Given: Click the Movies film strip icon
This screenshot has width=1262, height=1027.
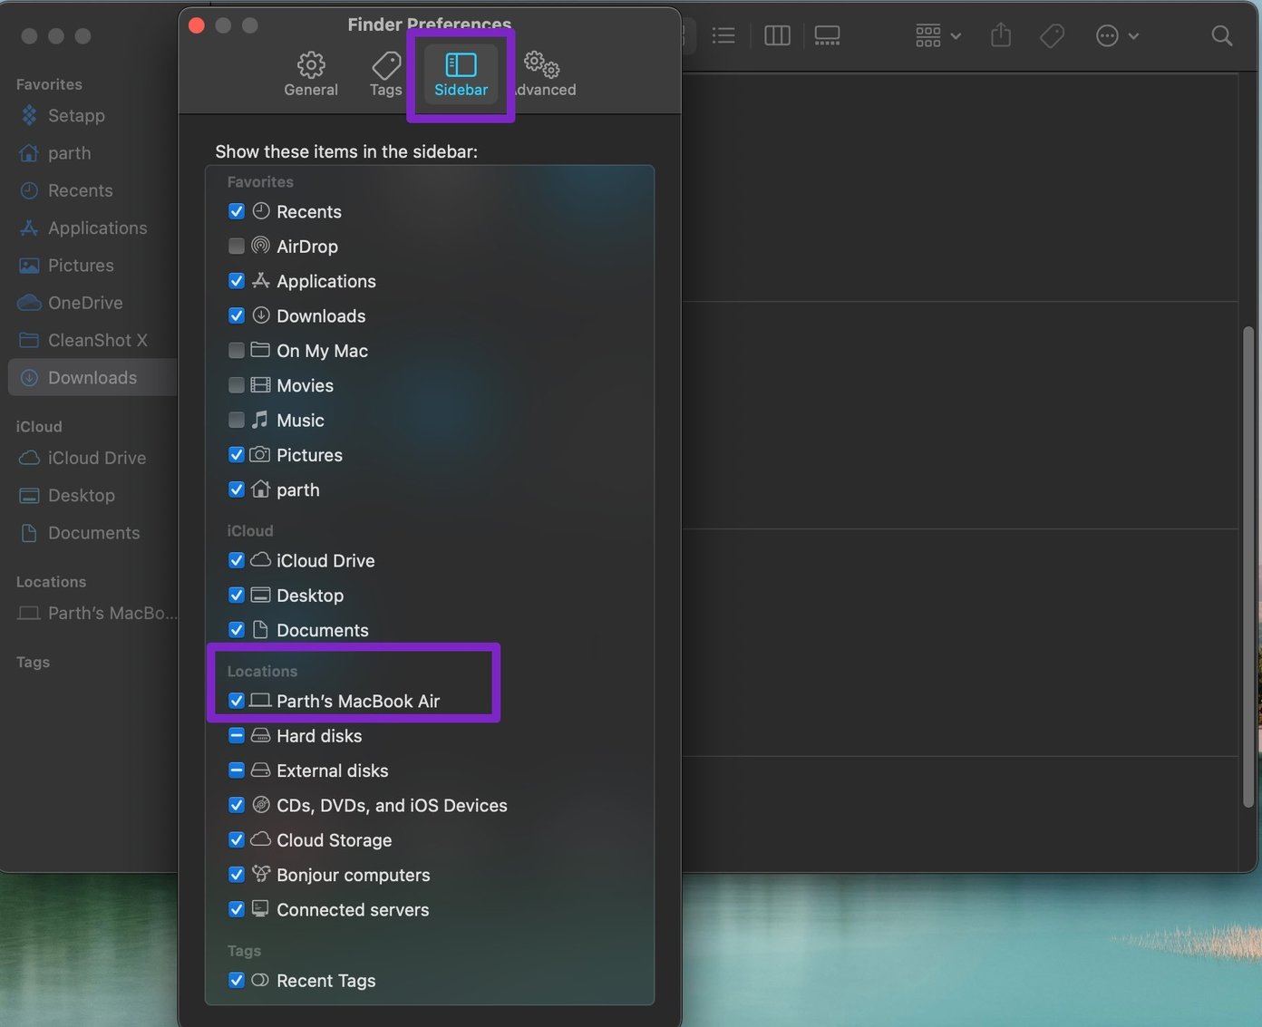Looking at the screenshot, I should (x=261, y=385).
